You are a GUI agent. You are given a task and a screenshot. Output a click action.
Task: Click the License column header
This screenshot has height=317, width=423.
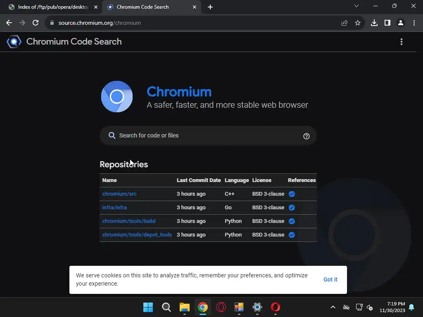tap(261, 180)
